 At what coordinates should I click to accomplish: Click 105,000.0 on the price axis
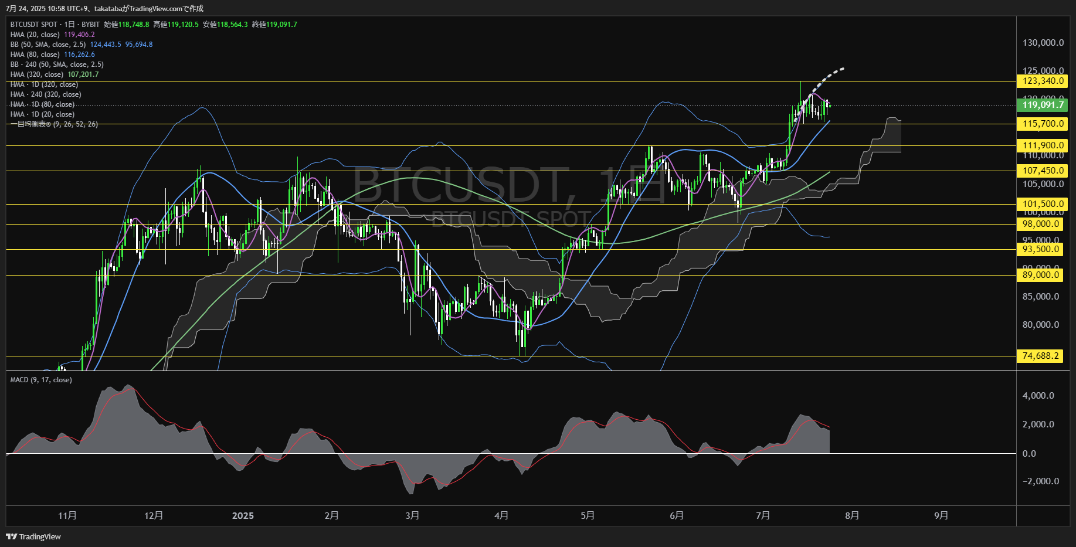click(x=1043, y=184)
